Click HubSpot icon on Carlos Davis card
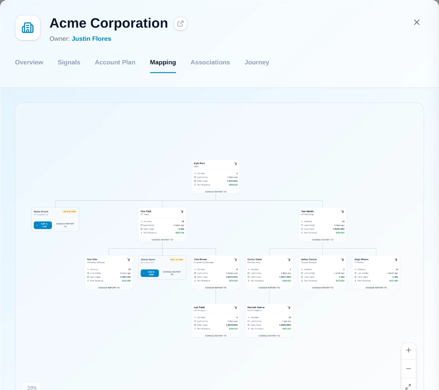The height and width of the screenshot is (390, 439). (x=289, y=259)
